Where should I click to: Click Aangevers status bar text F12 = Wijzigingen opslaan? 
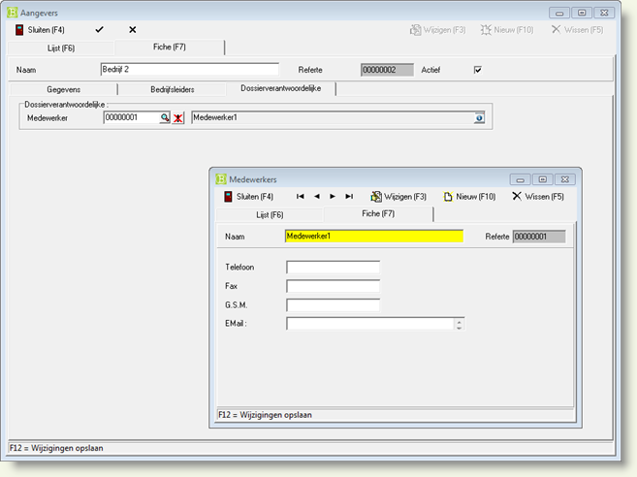56,448
